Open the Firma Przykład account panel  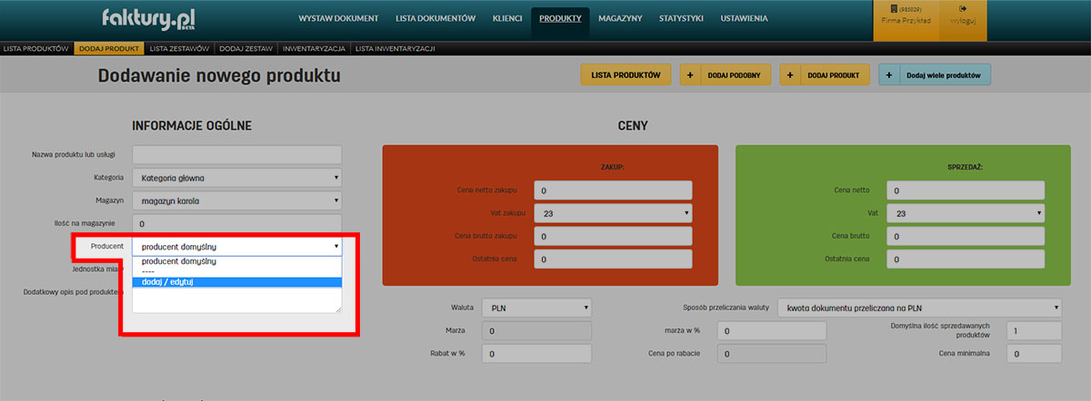click(x=904, y=20)
